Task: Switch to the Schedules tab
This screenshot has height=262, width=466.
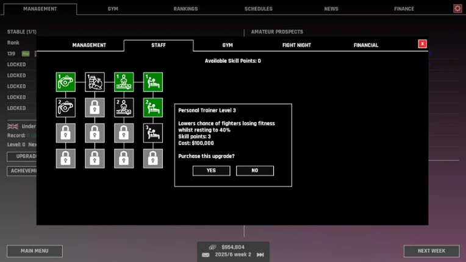Action: tap(259, 9)
